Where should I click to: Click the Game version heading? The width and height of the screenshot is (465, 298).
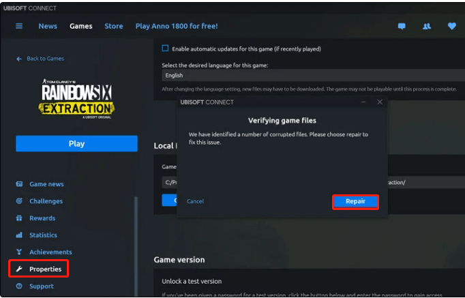click(179, 260)
